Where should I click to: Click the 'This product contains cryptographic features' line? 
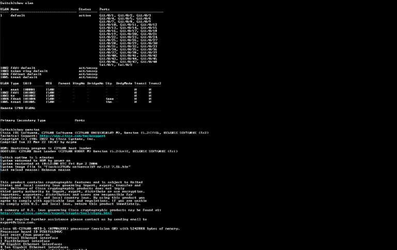click(x=71, y=182)
